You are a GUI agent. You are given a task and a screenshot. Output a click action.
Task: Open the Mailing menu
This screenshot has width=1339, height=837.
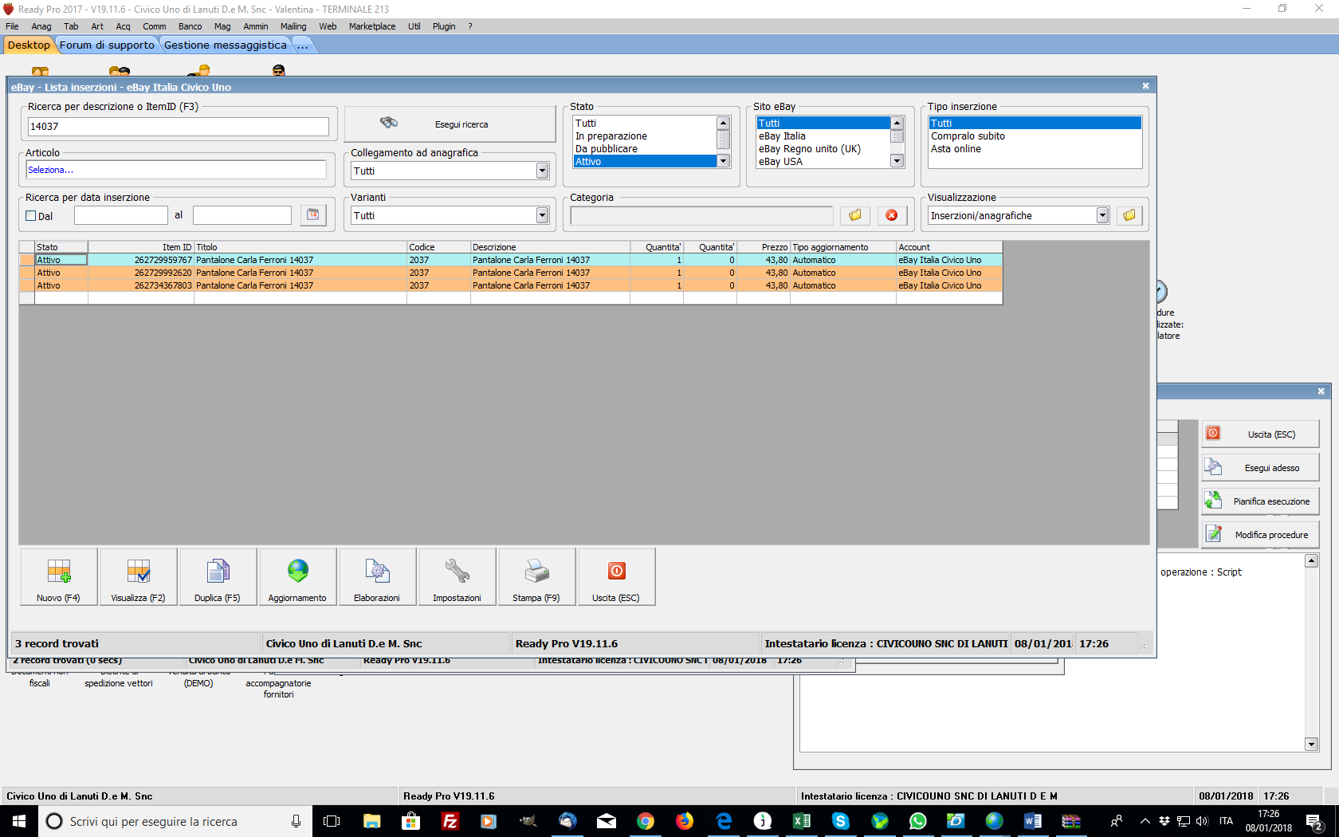click(293, 26)
